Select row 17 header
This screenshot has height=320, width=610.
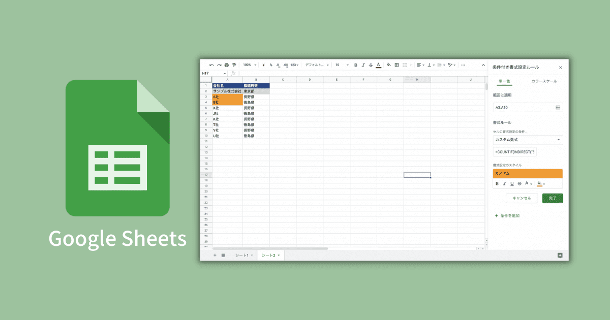tap(207, 175)
